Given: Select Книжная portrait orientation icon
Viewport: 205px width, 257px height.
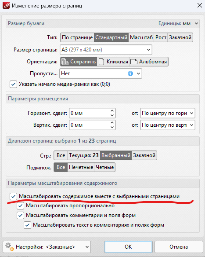Looking at the screenshot, I should [101, 62].
